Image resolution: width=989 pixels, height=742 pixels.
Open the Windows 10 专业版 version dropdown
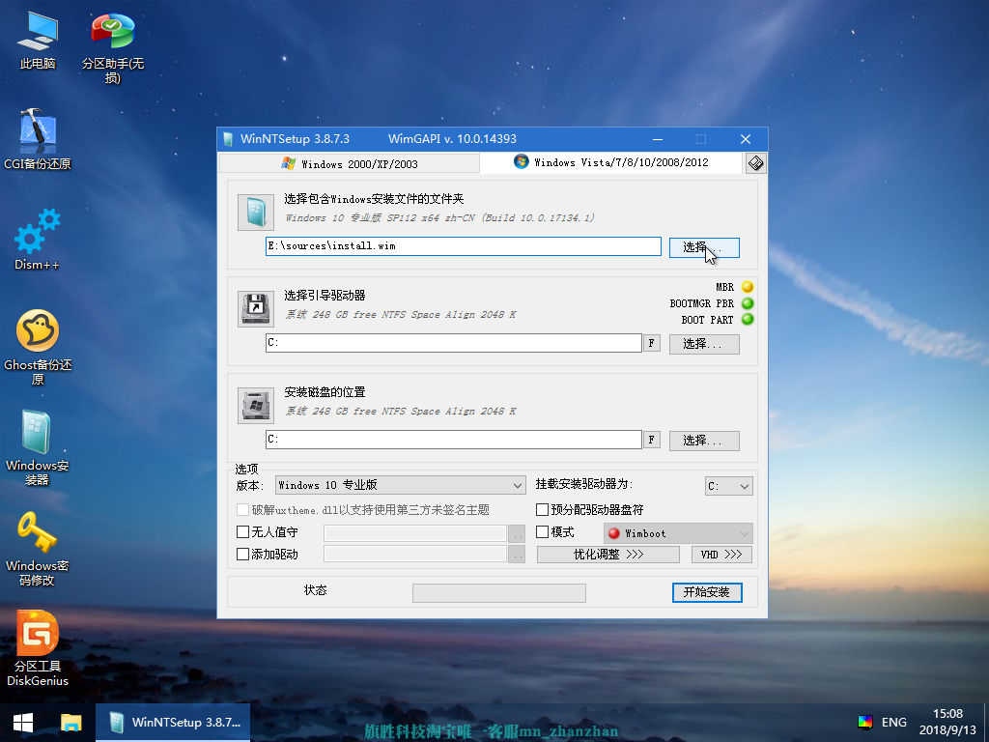[x=400, y=485]
